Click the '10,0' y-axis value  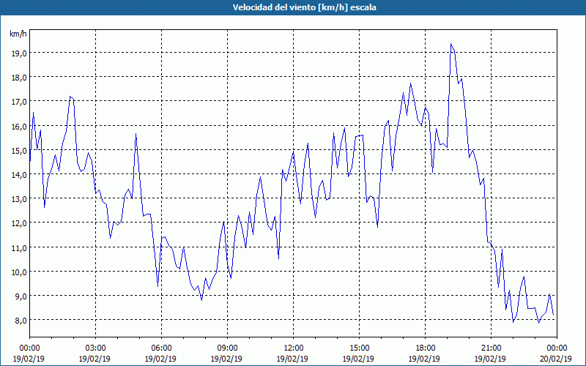pos(19,272)
